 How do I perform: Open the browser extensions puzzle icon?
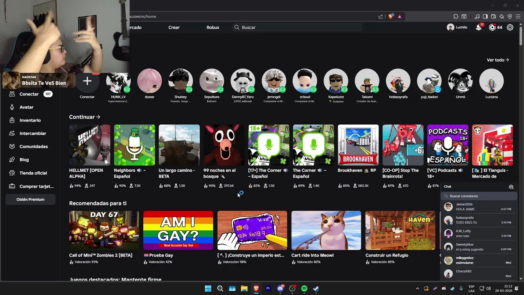coord(456,16)
